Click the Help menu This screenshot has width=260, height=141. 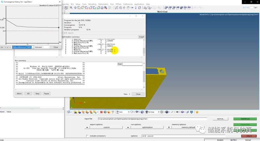click(148, 4)
